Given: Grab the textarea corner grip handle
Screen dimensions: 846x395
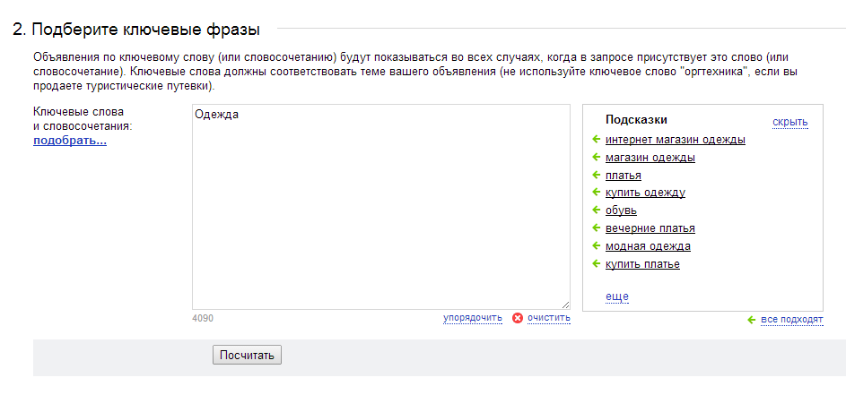Looking at the screenshot, I should click(565, 305).
